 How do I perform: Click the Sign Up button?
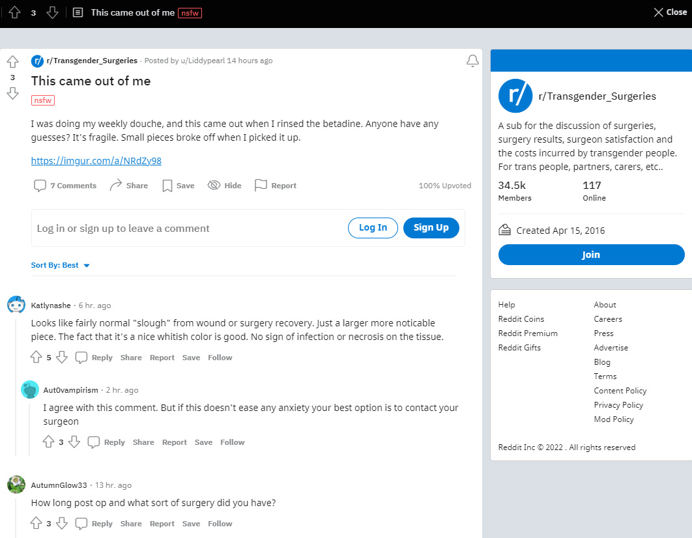tap(431, 228)
